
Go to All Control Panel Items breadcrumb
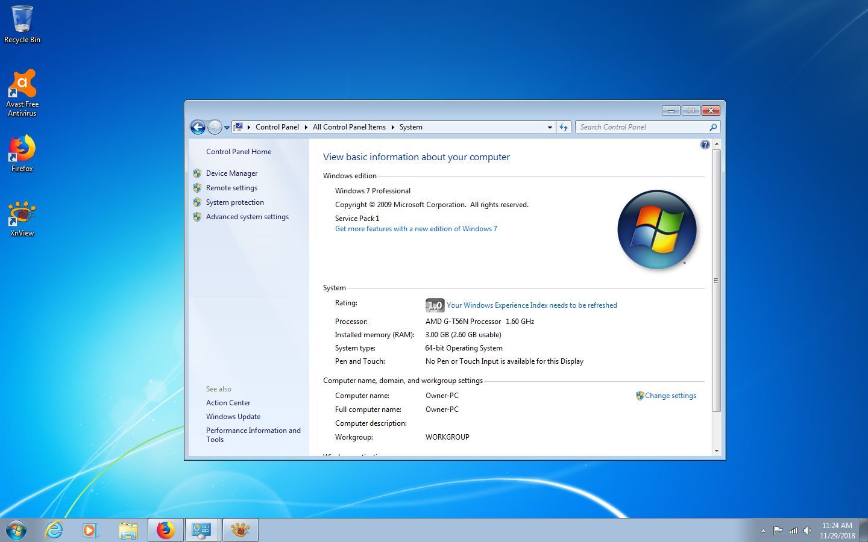coord(349,127)
